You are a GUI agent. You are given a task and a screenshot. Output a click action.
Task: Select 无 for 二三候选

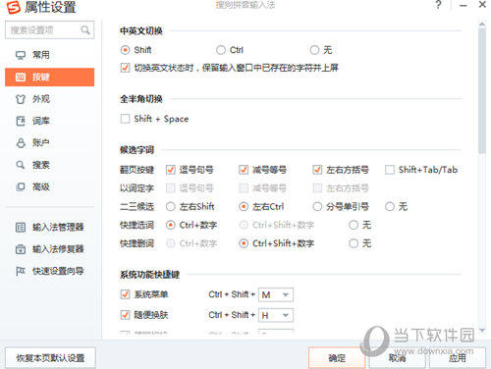390,206
